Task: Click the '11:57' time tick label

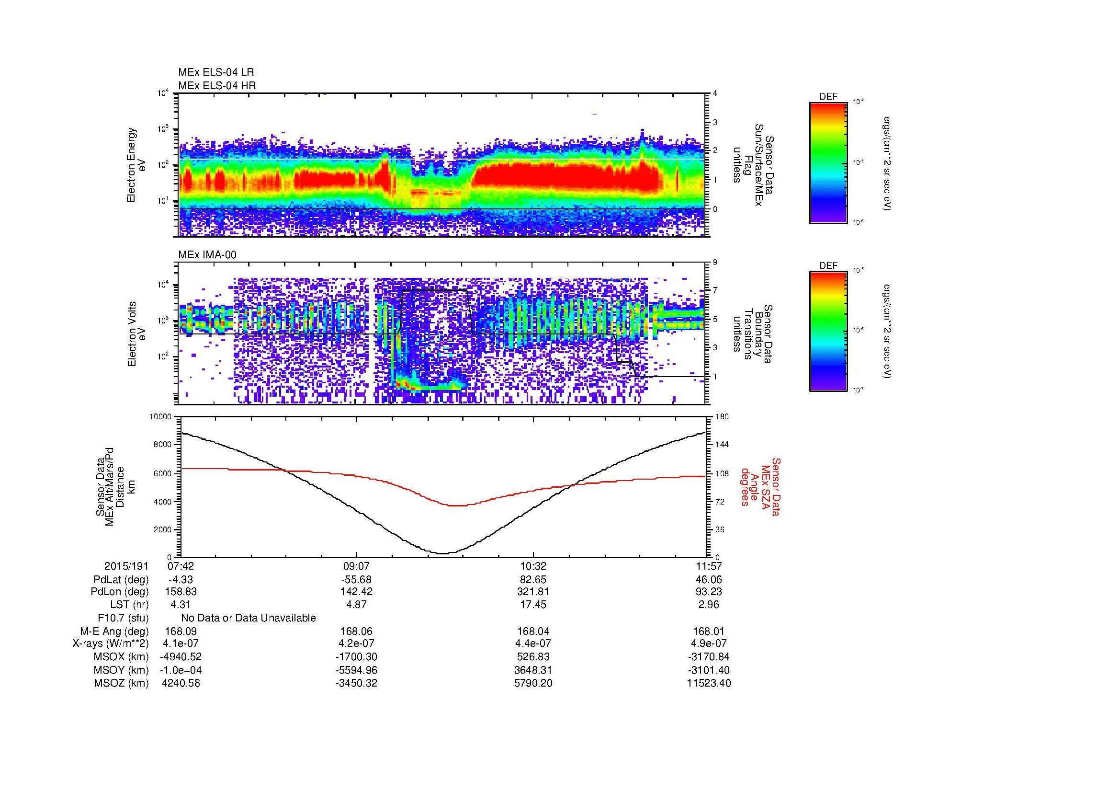Action: [709, 566]
